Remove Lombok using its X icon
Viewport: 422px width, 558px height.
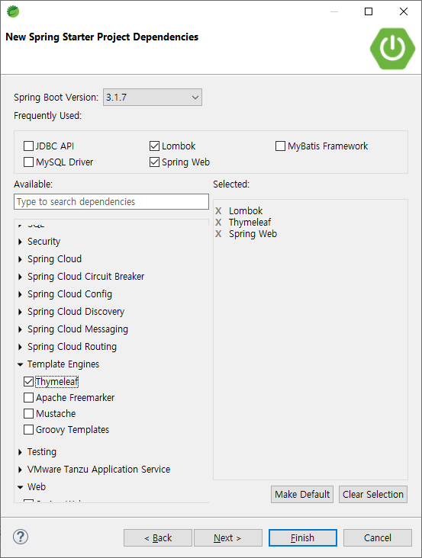click(218, 211)
